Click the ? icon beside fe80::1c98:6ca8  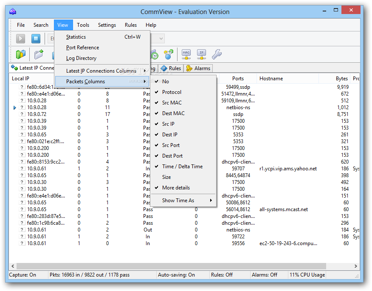pos(22,223)
